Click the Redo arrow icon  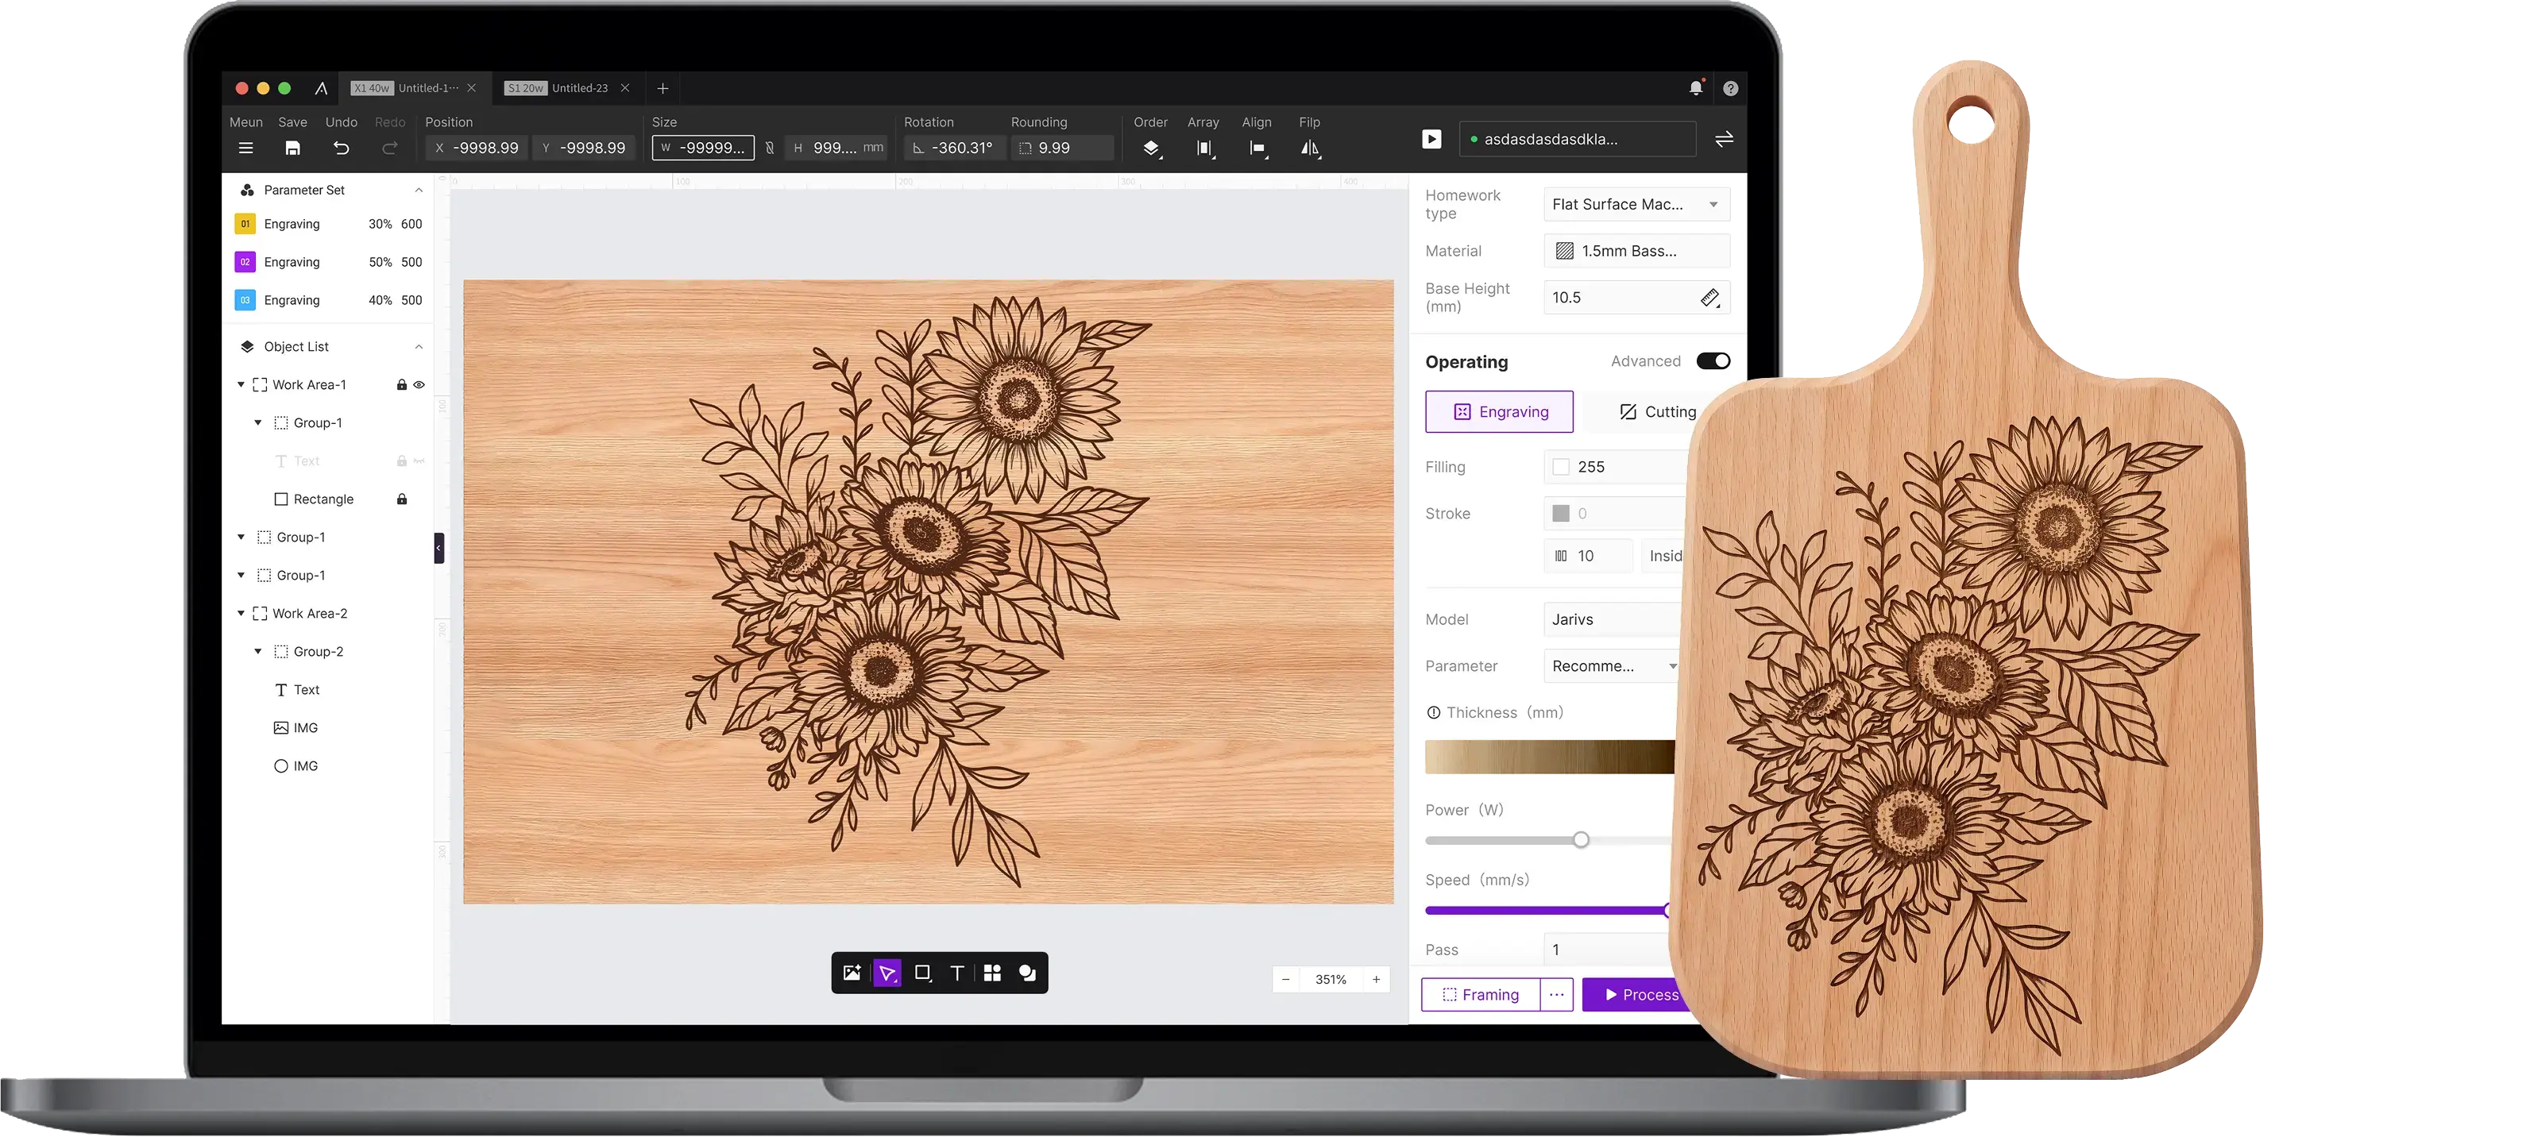pos(389,148)
